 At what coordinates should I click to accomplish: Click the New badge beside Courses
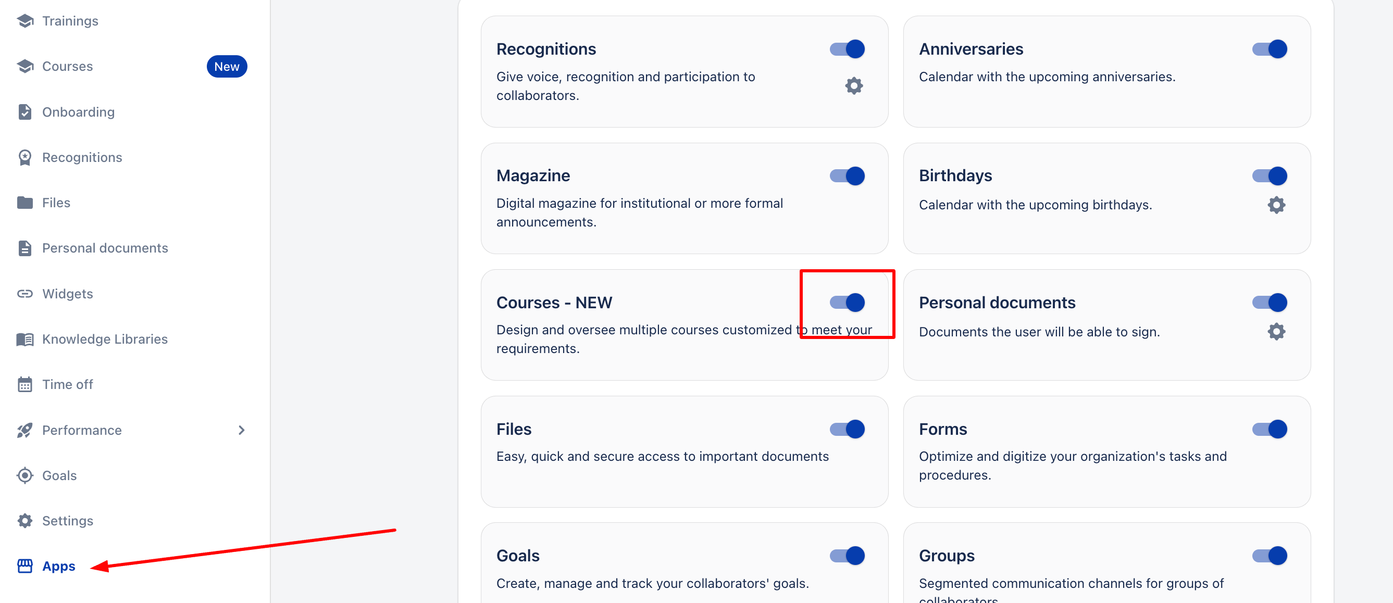(227, 67)
